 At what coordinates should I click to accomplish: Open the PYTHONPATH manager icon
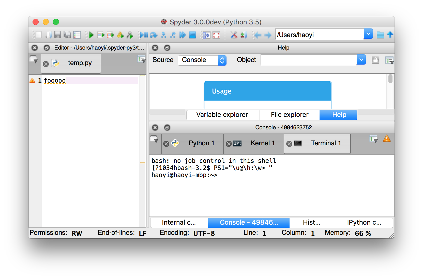pos(244,35)
